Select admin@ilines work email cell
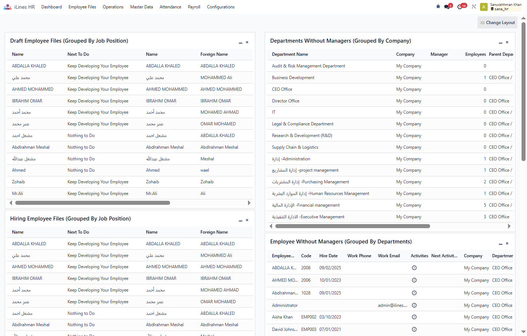Screen dimensions: 527x336 (x=393, y=305)
